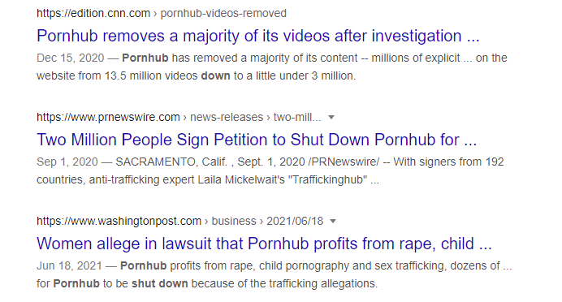Click the "Dec 15, 2020" snippet date

coord(70,58)
